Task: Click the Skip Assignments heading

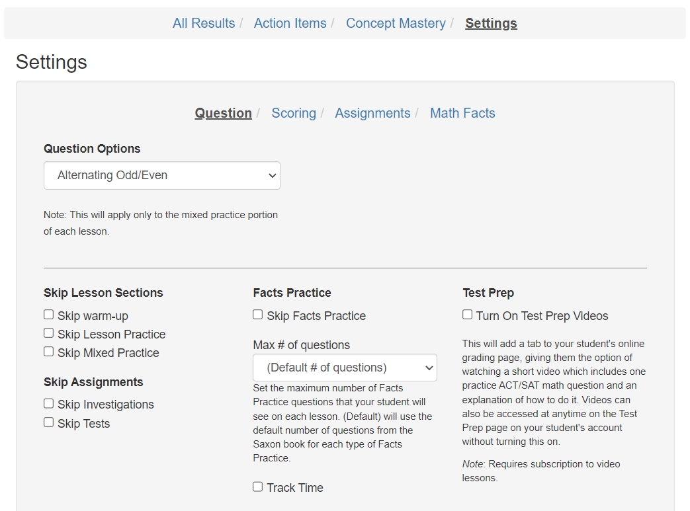Action: 93,382
